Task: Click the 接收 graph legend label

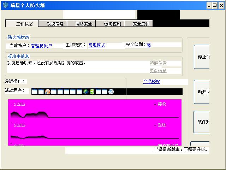Action: 162,104
